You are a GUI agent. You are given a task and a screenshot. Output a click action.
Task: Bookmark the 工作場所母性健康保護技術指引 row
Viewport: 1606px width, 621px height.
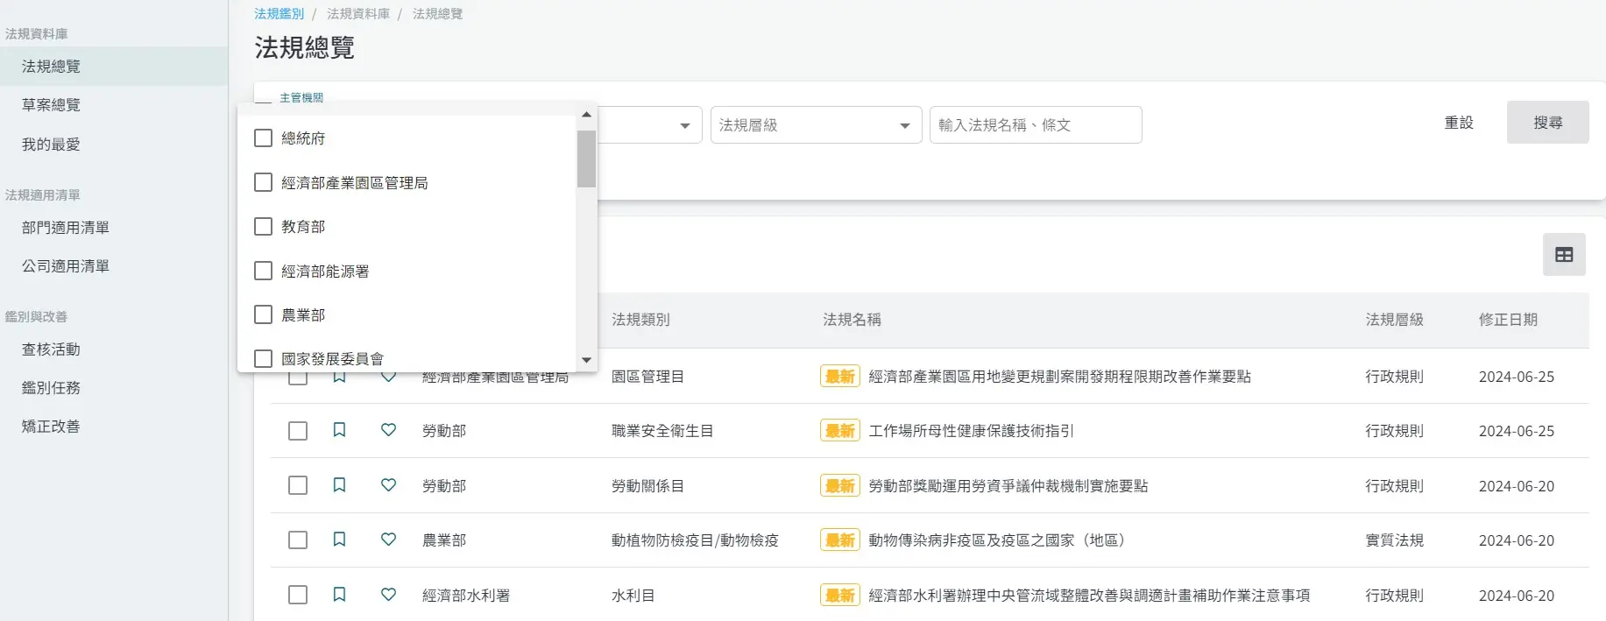(x=339, y=430)
